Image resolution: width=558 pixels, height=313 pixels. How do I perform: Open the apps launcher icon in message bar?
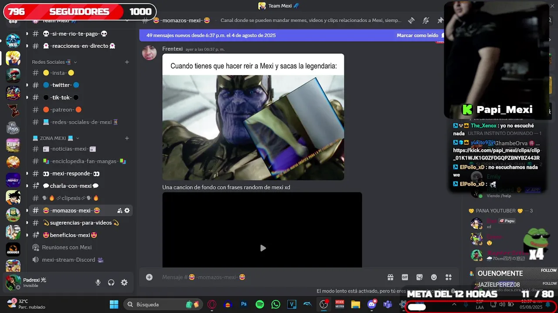coord(449,277)
